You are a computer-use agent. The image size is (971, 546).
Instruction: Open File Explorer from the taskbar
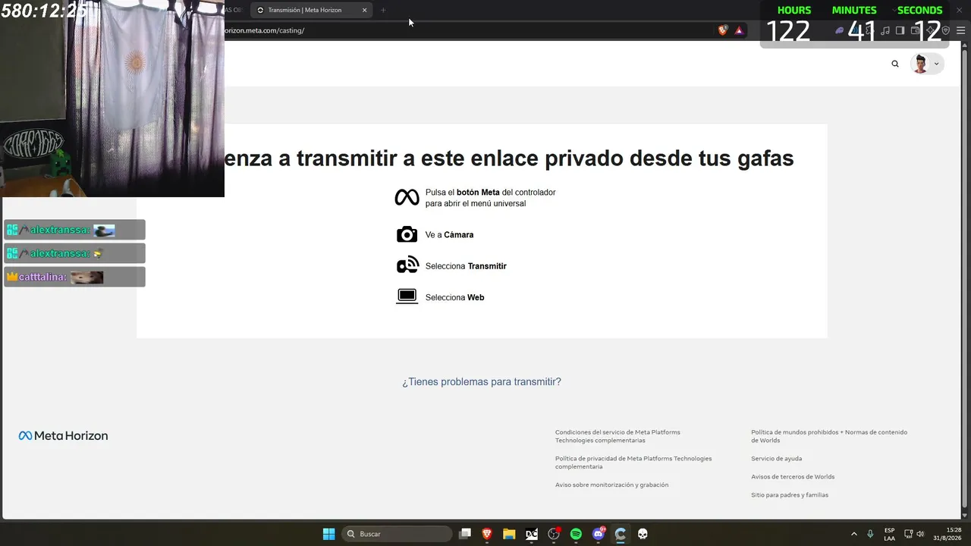click(x=509, y=534)
